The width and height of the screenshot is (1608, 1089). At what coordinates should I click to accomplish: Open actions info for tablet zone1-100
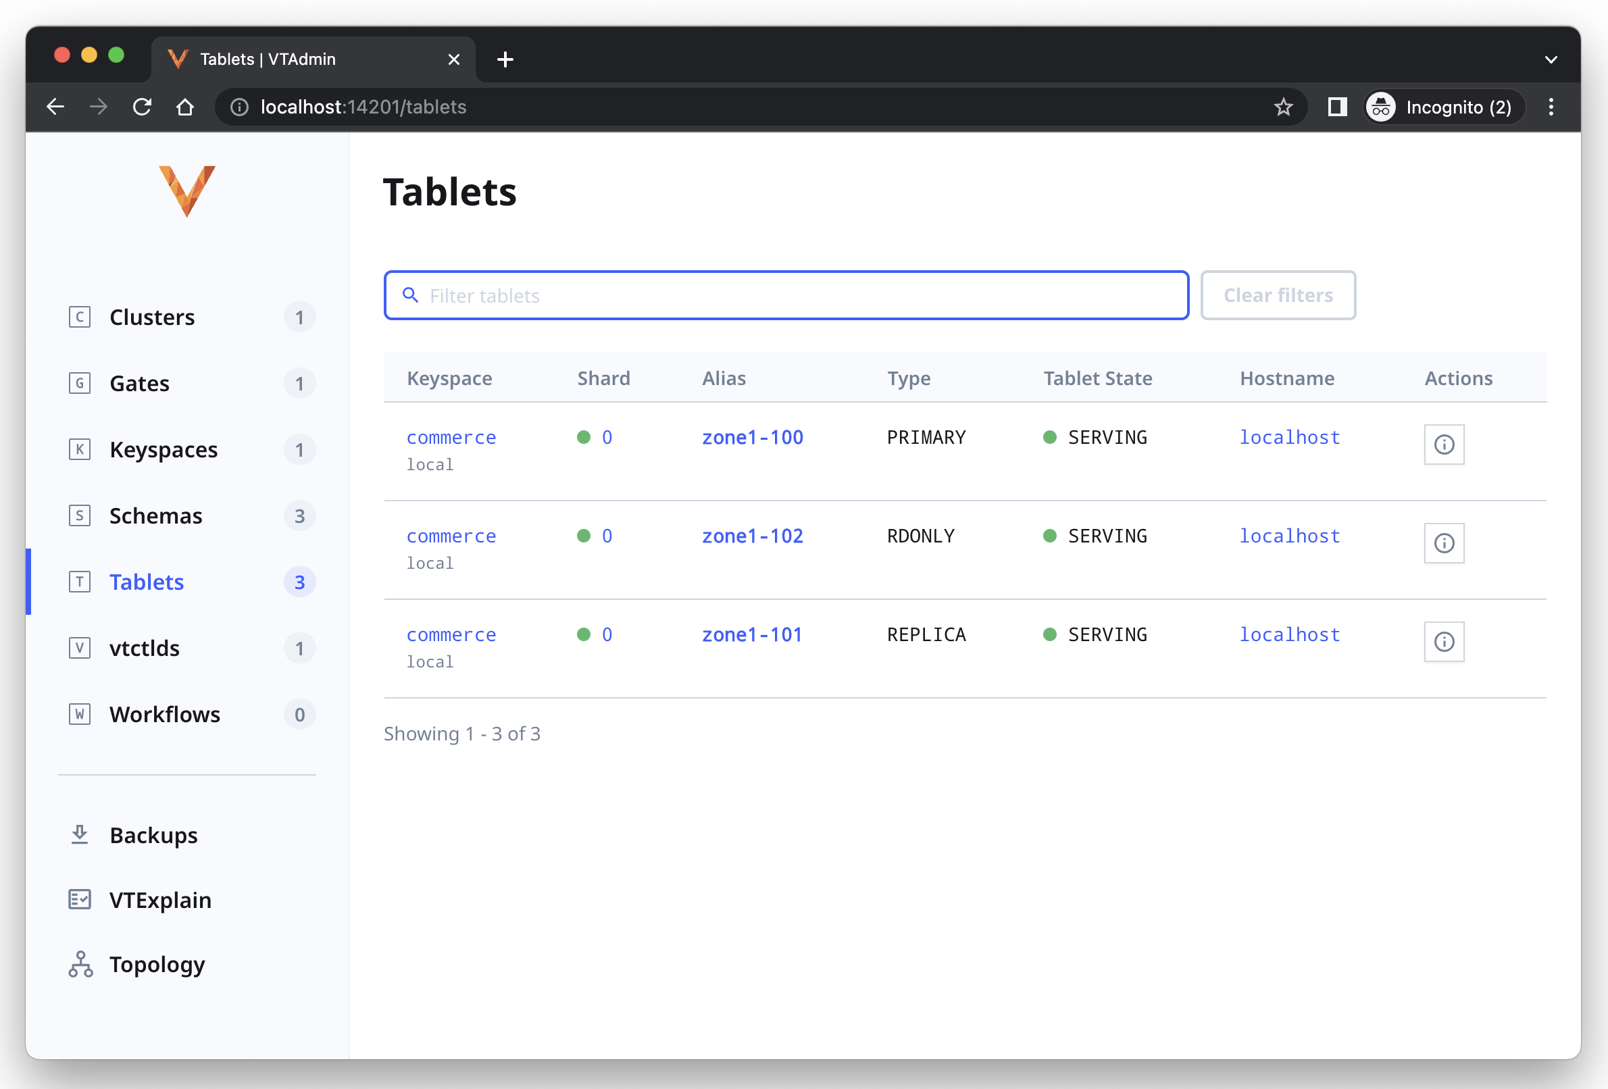[1444, 445]
